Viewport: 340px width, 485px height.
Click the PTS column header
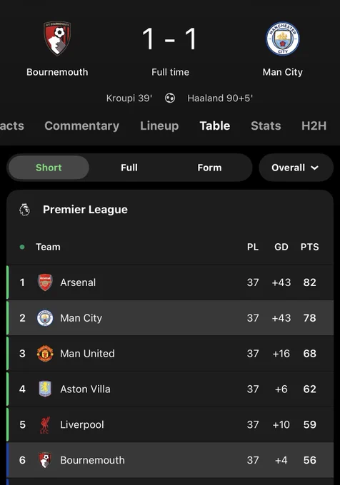[x=309, y=247]
